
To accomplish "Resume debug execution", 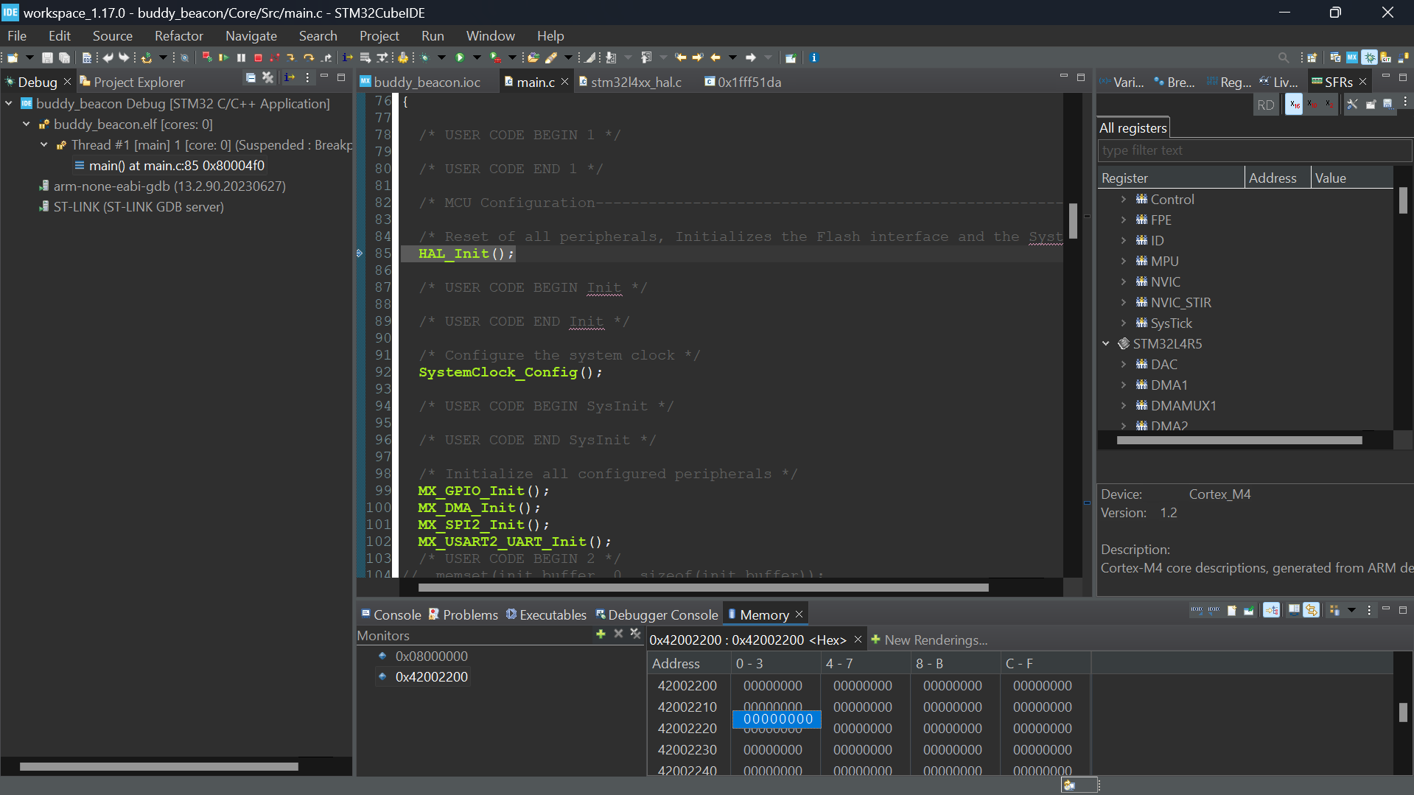I will pyautogui.click(x=224, y=57).
